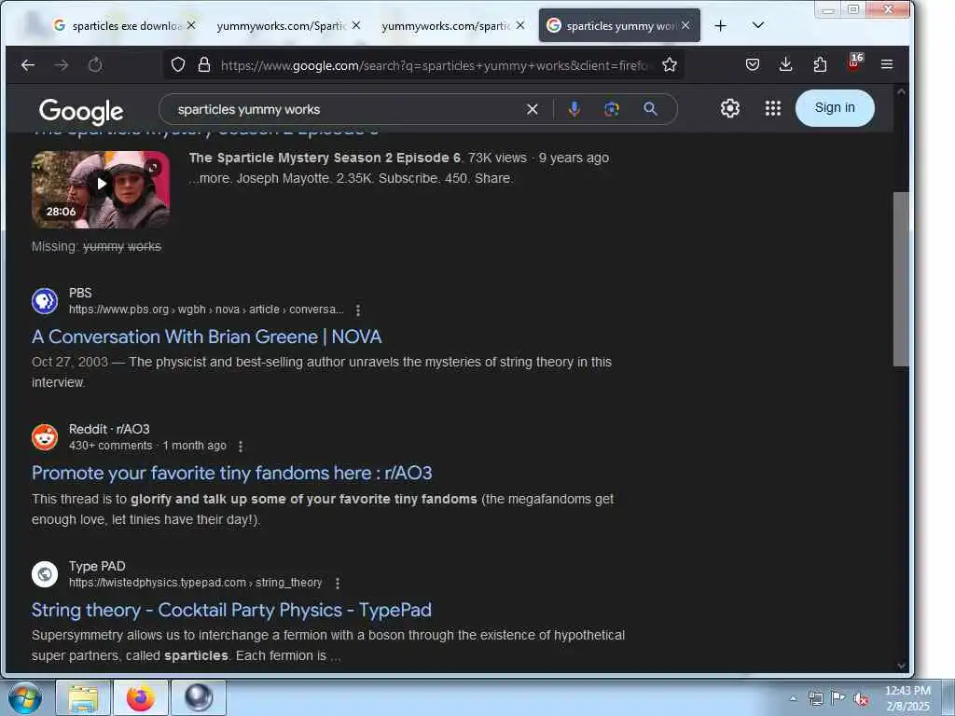Reload the current page
The image size is (955, 716).
95,64
